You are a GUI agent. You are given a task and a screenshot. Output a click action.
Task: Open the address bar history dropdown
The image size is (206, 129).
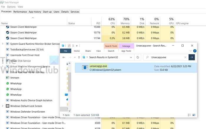[131, 57]
